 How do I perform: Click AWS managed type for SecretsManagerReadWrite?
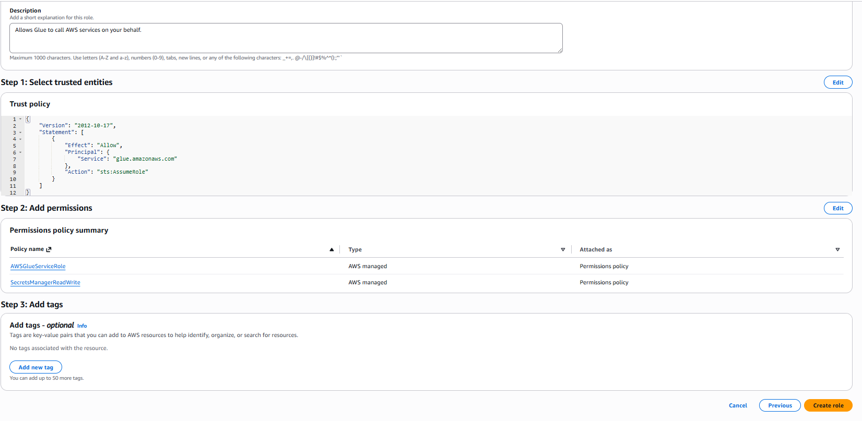tap(368, 282)
